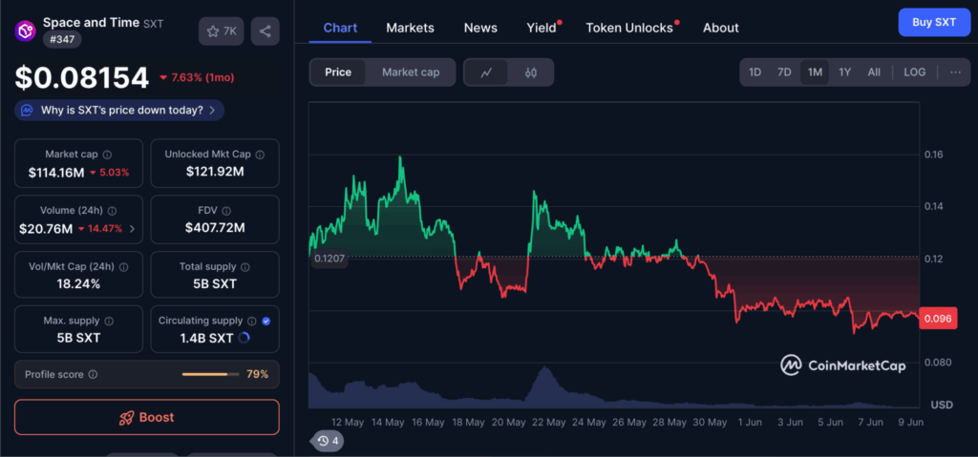Click Market cap info icon
This screenshot has width=978, height=457.
tap(107, 155)
